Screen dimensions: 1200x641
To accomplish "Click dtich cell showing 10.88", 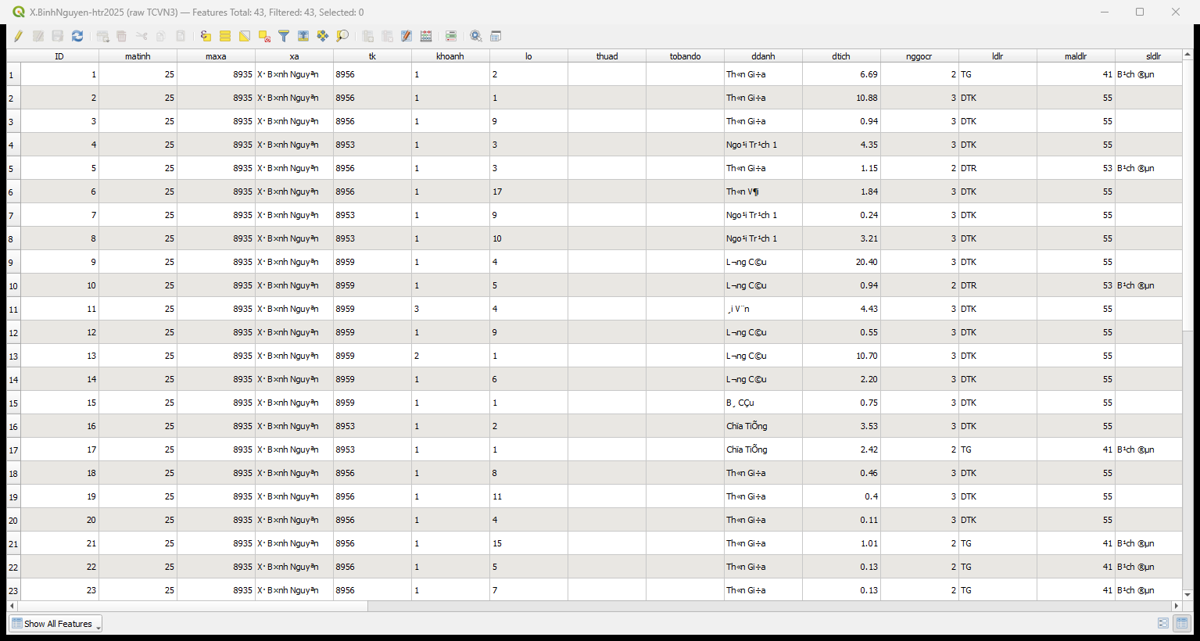I will [x=841, y=98].
